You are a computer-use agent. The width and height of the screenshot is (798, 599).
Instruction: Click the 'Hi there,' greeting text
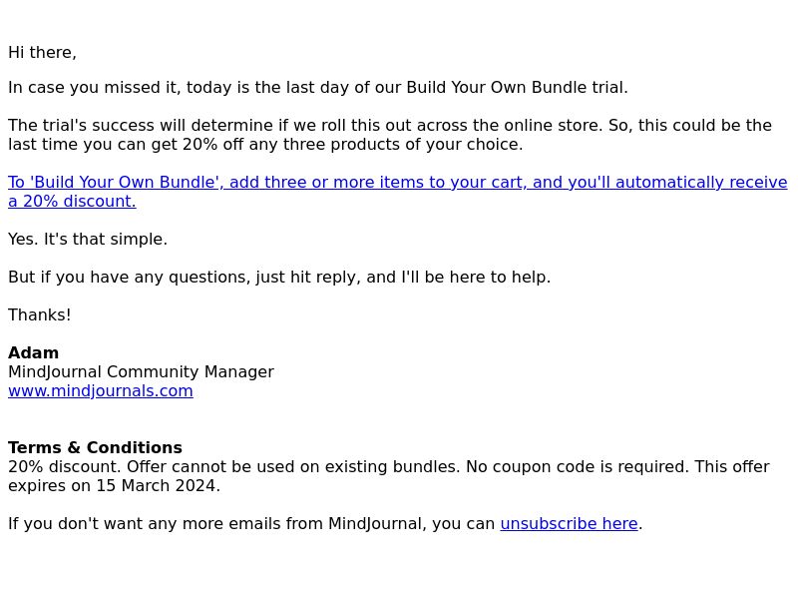click(42, 53)
